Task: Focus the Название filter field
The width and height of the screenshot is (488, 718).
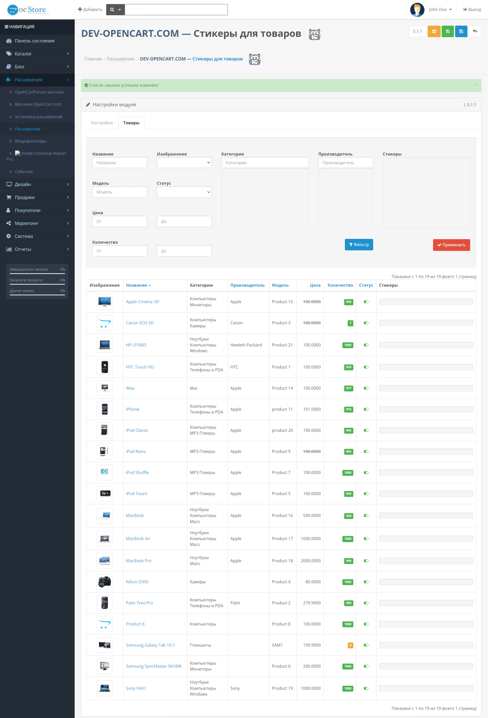Action: (x=120, y=163)
